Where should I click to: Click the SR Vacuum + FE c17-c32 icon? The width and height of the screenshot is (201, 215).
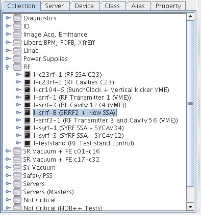click(17, 159)
